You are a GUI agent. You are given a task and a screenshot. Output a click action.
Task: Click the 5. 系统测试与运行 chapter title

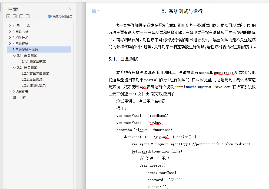(x=182, y=11)
